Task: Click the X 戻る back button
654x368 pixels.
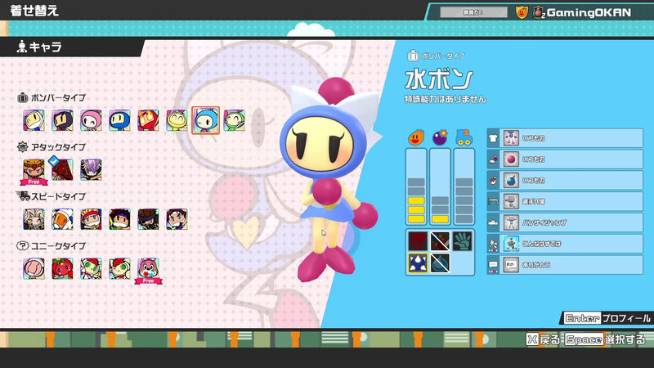Action: (543, 339)
